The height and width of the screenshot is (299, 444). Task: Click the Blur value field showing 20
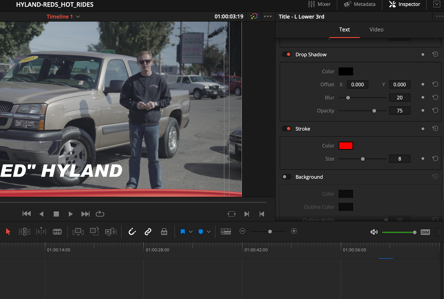(400, 98)
